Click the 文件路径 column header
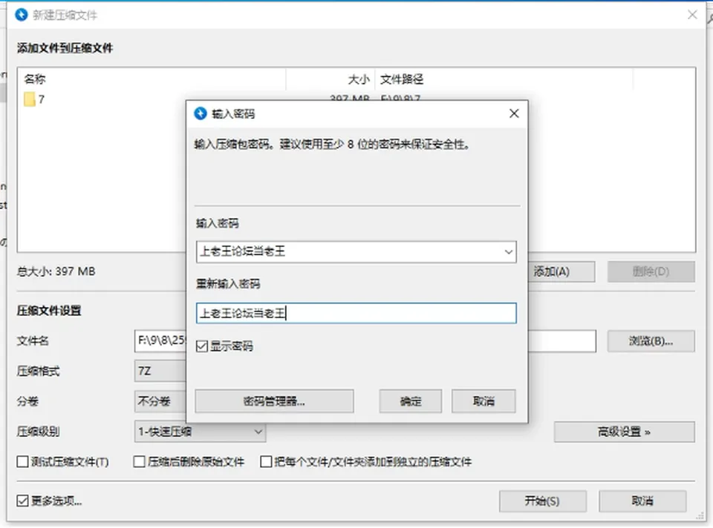Image resolution: width=713 pixels, height=528 pixels. (504, 79)
